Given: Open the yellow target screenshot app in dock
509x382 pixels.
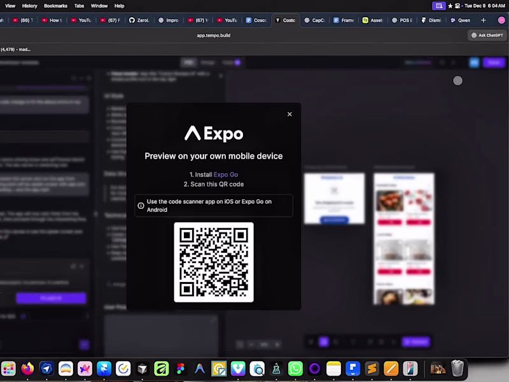Looking at the screenshot, I should pyautogui.click(x=219, y=369).
